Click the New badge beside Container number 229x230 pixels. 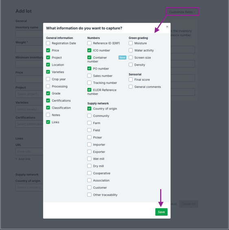[122, 58]
